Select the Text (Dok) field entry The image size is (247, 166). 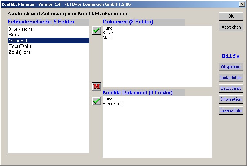pos(20,47)
